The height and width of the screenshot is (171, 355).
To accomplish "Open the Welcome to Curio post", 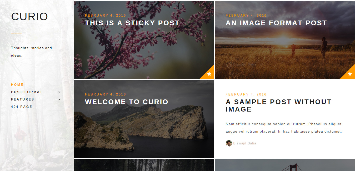I will click(127, 102).
